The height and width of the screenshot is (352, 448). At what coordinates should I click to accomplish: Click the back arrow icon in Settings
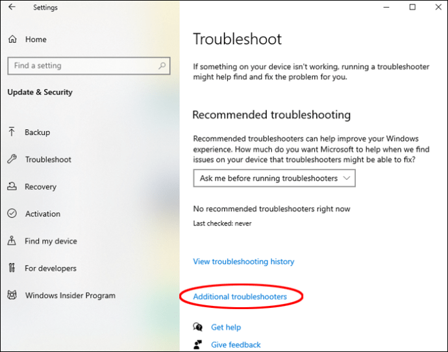[x=12, y=7]
